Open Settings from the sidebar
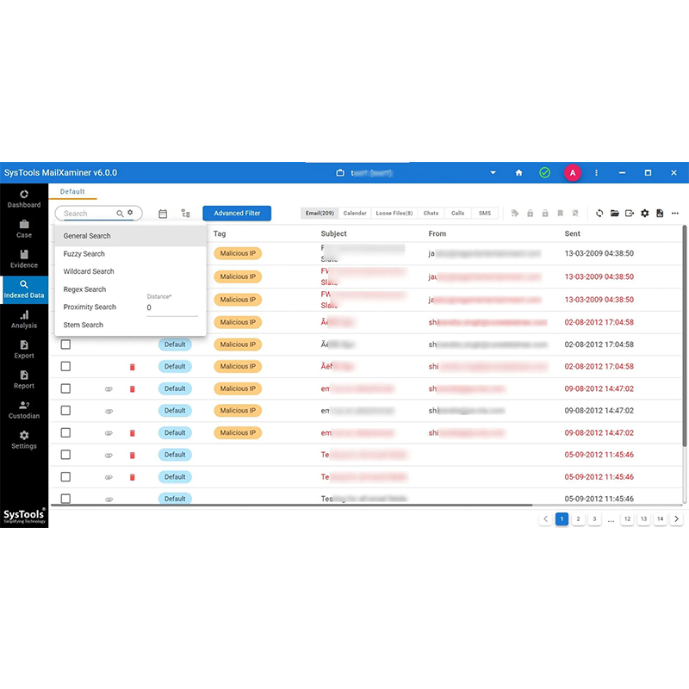Image resolution: width=689 pixels, height=689 pixels. pyautogui.click(x=24, y=440)
